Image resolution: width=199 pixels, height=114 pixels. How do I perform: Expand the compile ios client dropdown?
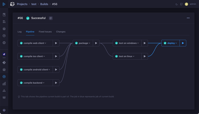click(x=44, y=56)
